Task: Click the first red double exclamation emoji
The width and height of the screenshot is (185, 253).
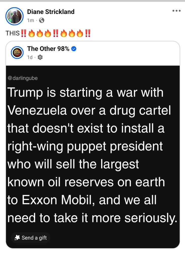Action: coord(24,33)
